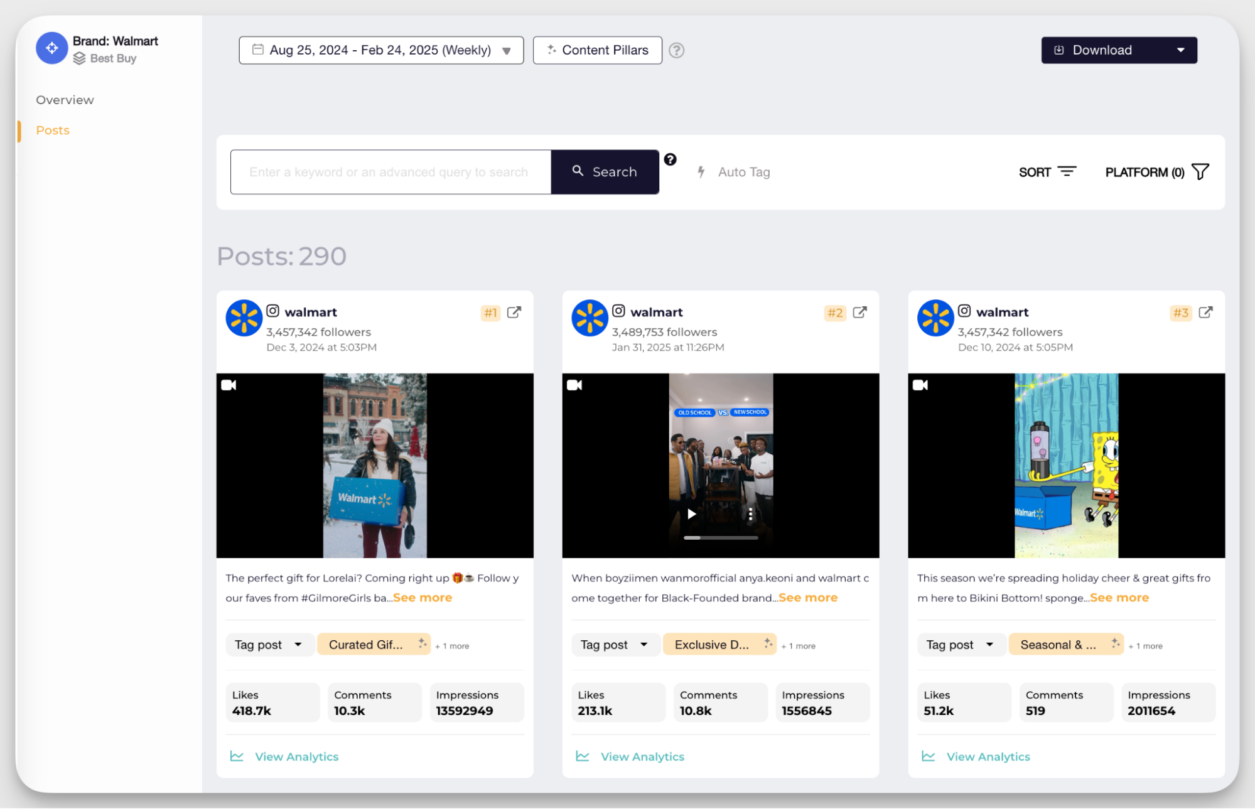This screenshot has width=1255, height=809.
Task: Click the sort lines icon
Action: coord(1067,171)
